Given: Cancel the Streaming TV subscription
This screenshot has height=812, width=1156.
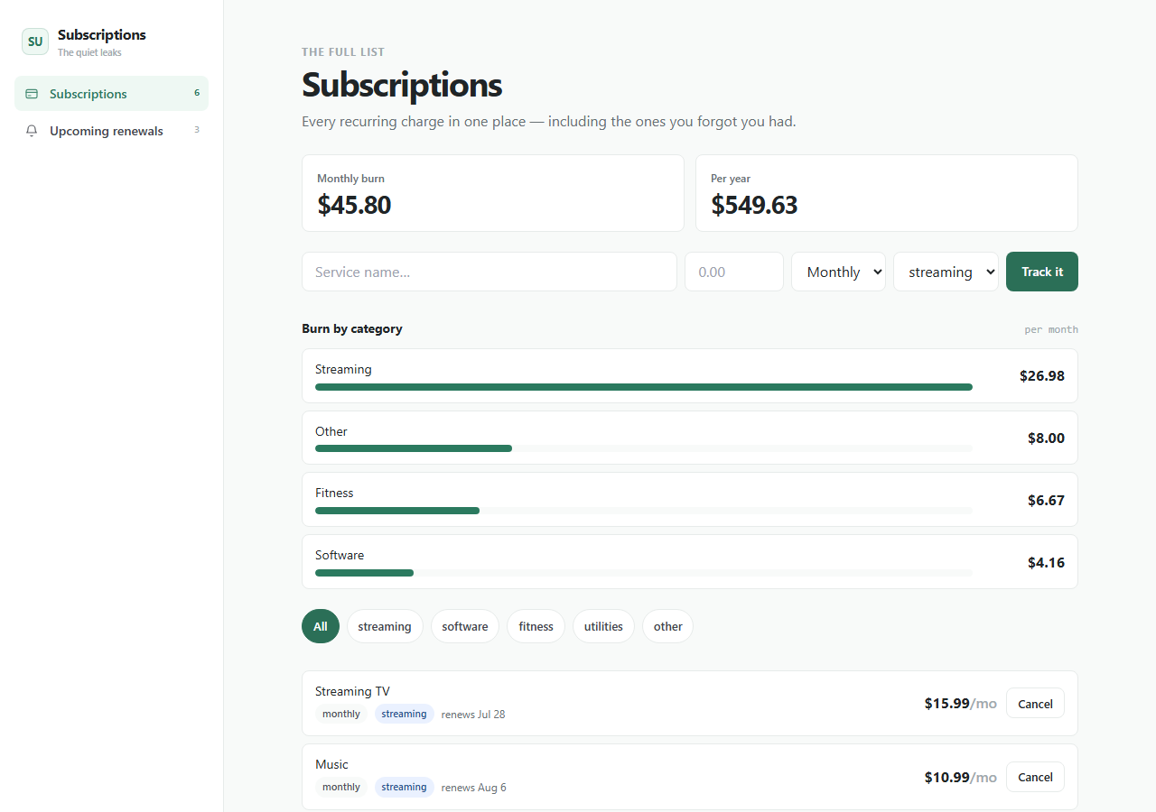Looking at the screenshot, I should (1035, 704).
